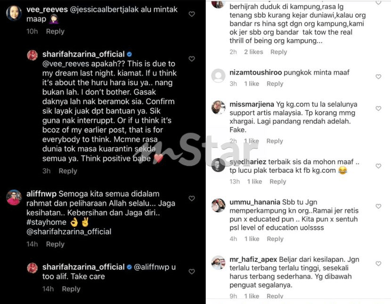Reply to aliffnwp's #stayhome comment
The image size is (391, 304).
point(55,244)
